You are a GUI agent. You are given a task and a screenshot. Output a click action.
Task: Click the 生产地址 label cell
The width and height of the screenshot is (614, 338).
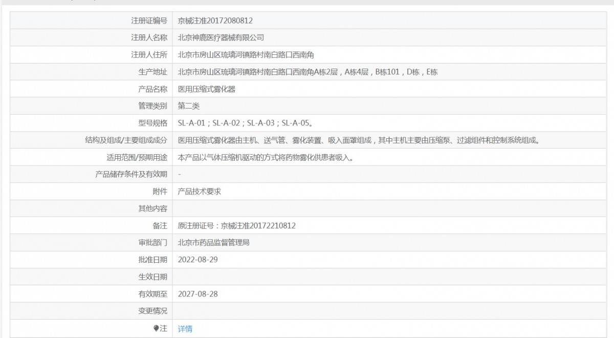pyautogui.click(x=91, y=72)
